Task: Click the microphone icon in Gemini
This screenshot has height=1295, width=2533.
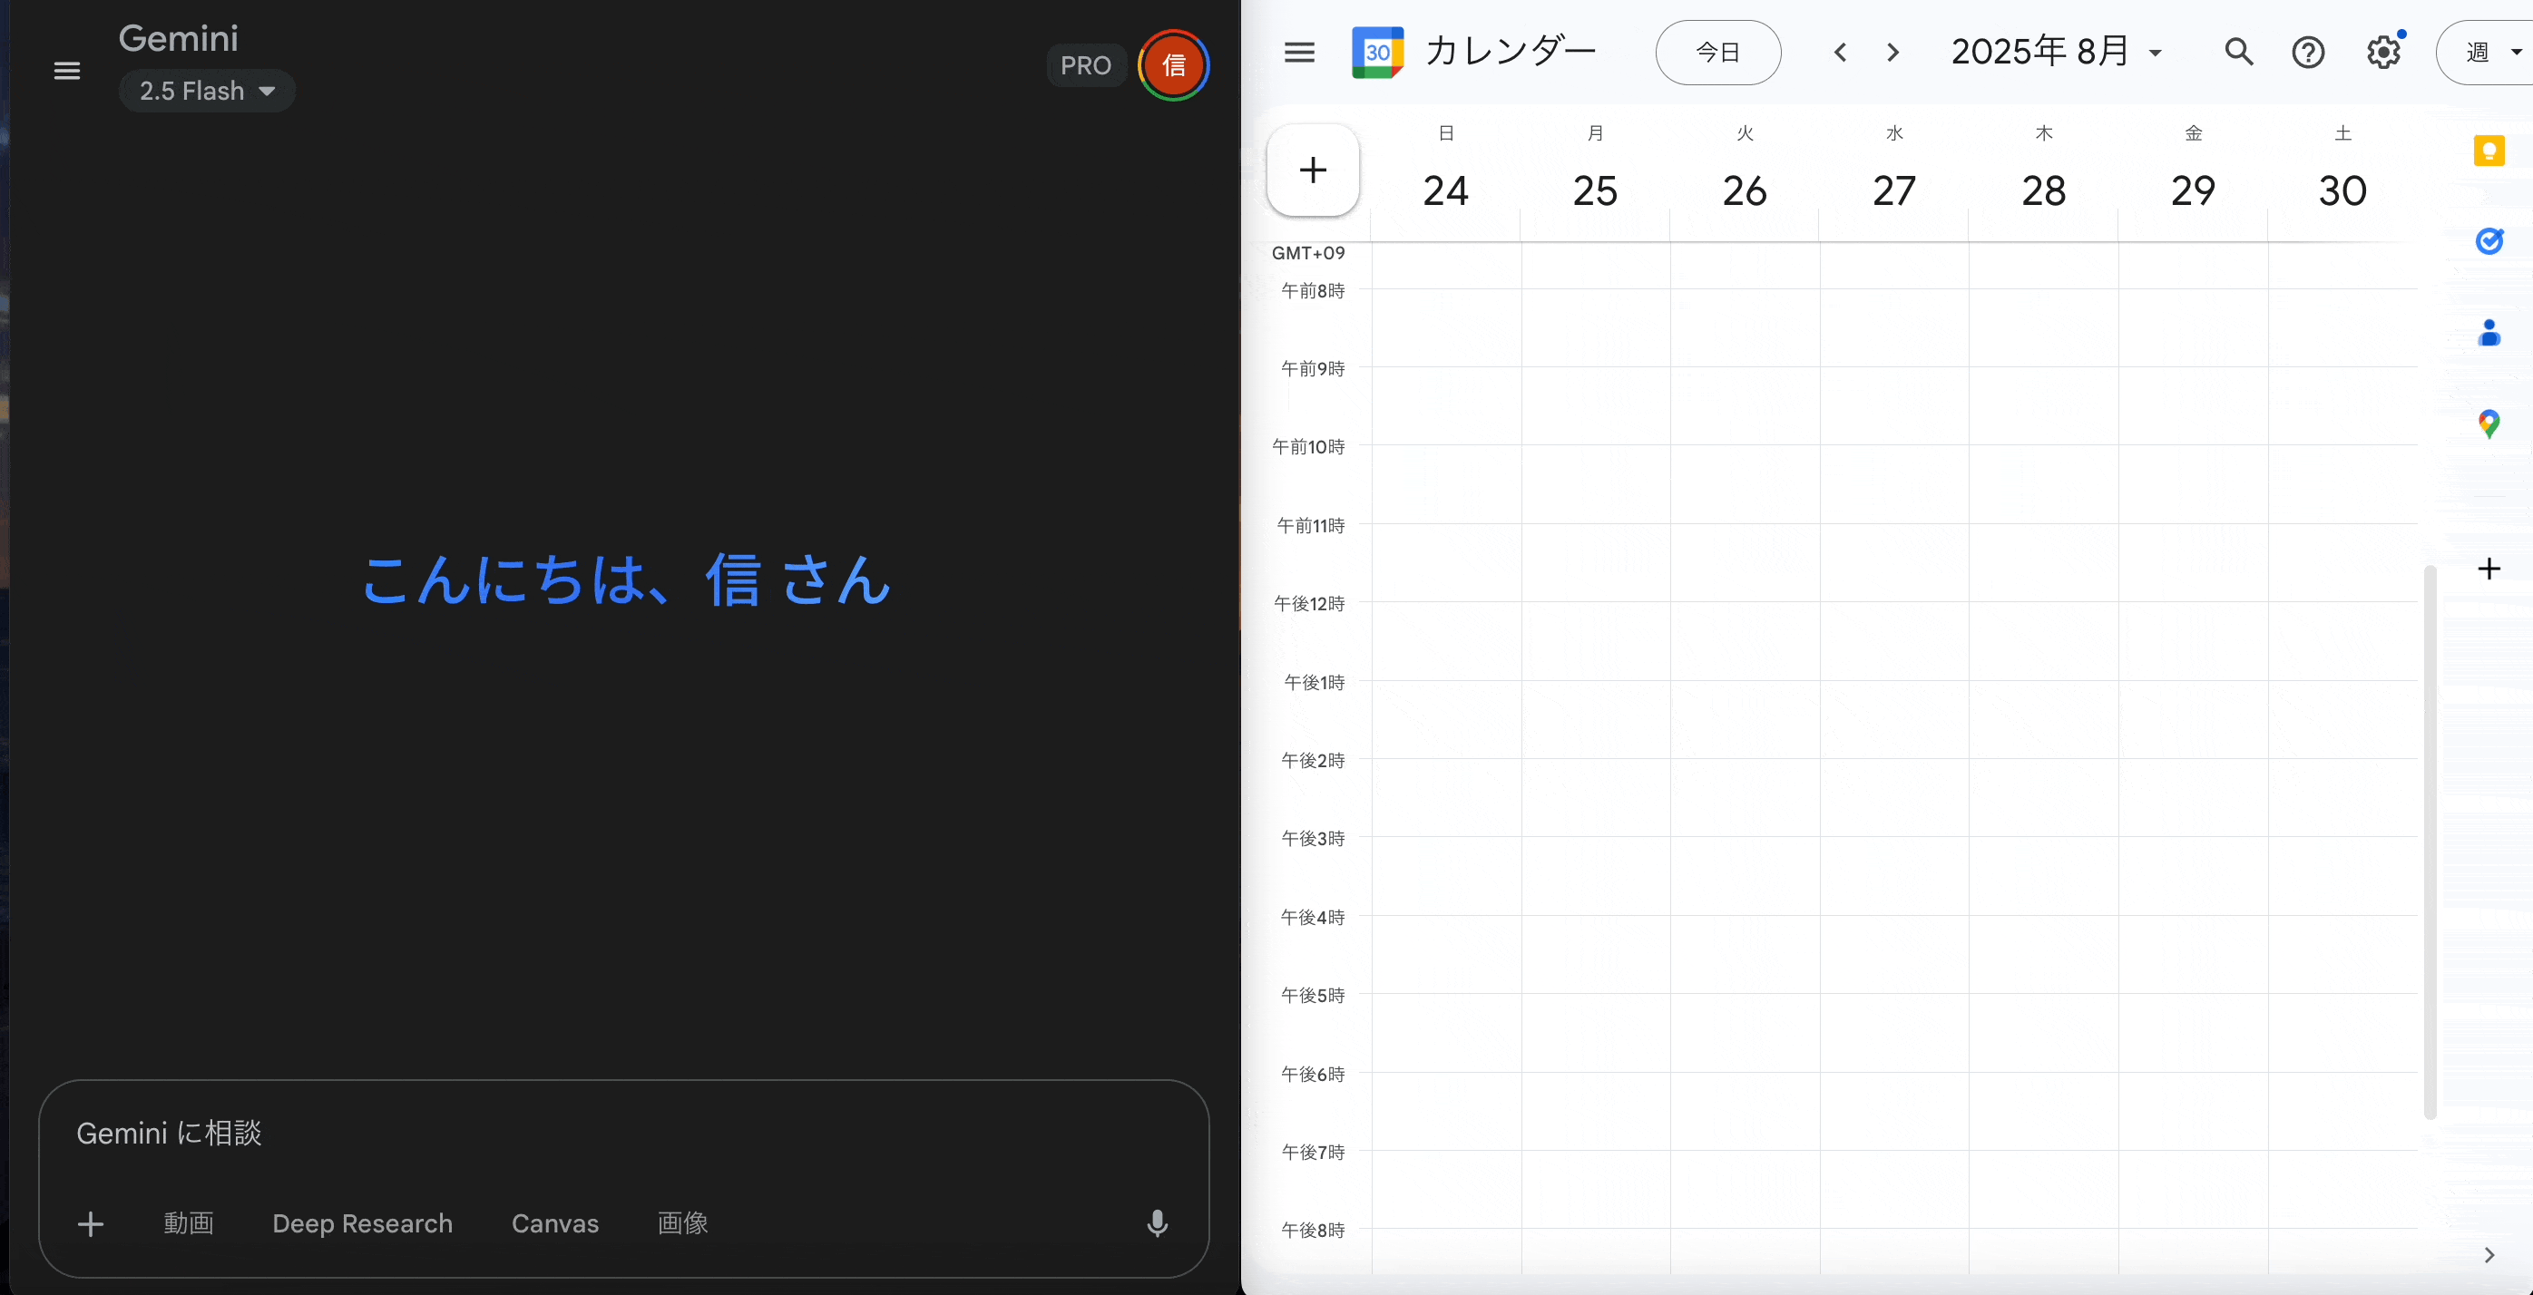Action: (1158, 1223)
